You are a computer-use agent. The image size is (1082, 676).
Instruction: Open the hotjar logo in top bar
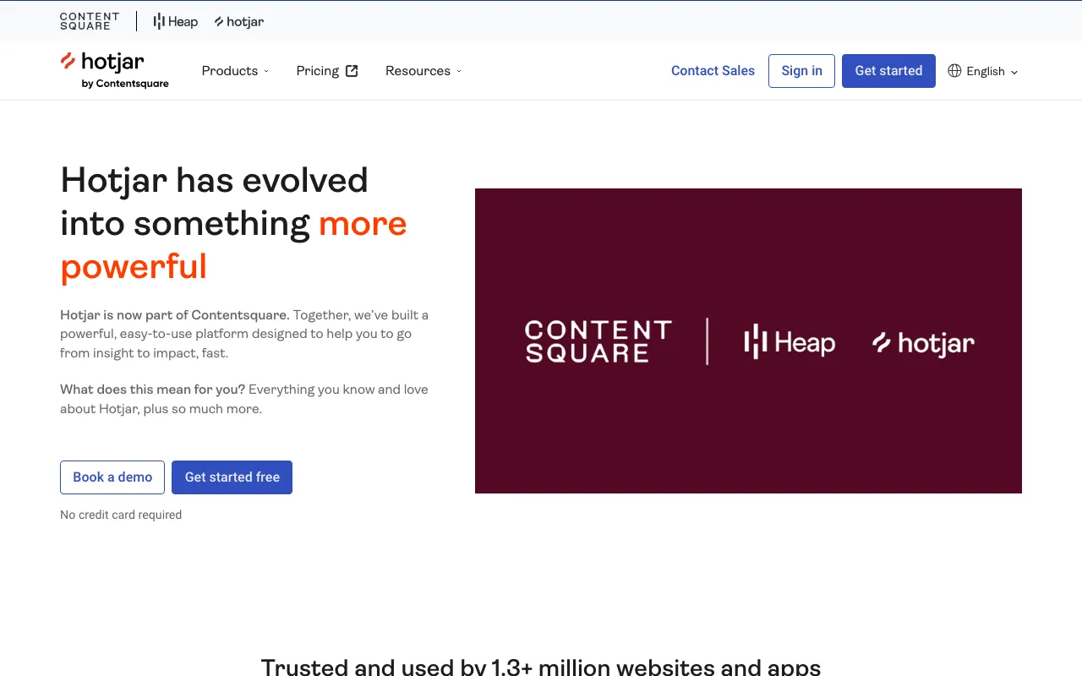[x=239, y=21]
